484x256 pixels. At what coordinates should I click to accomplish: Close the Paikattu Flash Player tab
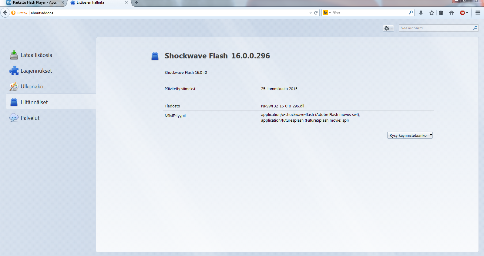[x=63, y=2]
